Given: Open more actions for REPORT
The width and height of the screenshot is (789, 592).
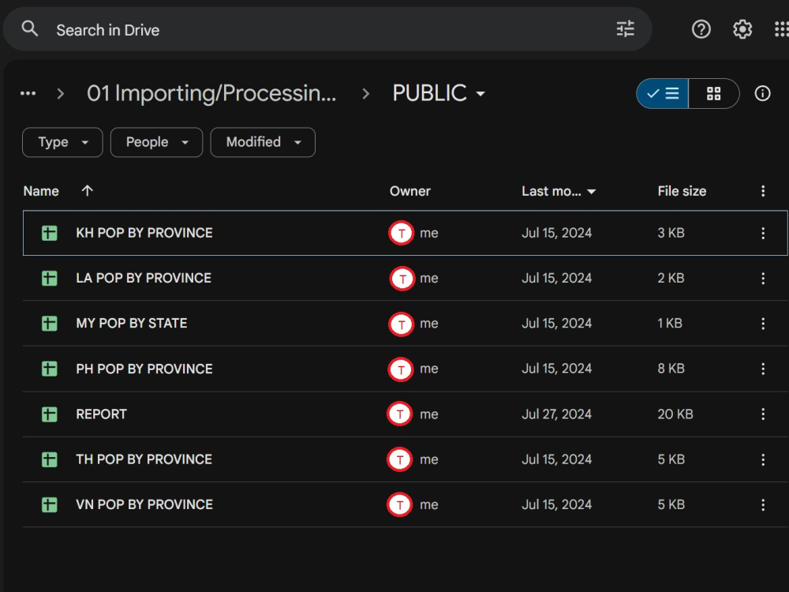Looking at the screenshot, I should pos(763,414).
